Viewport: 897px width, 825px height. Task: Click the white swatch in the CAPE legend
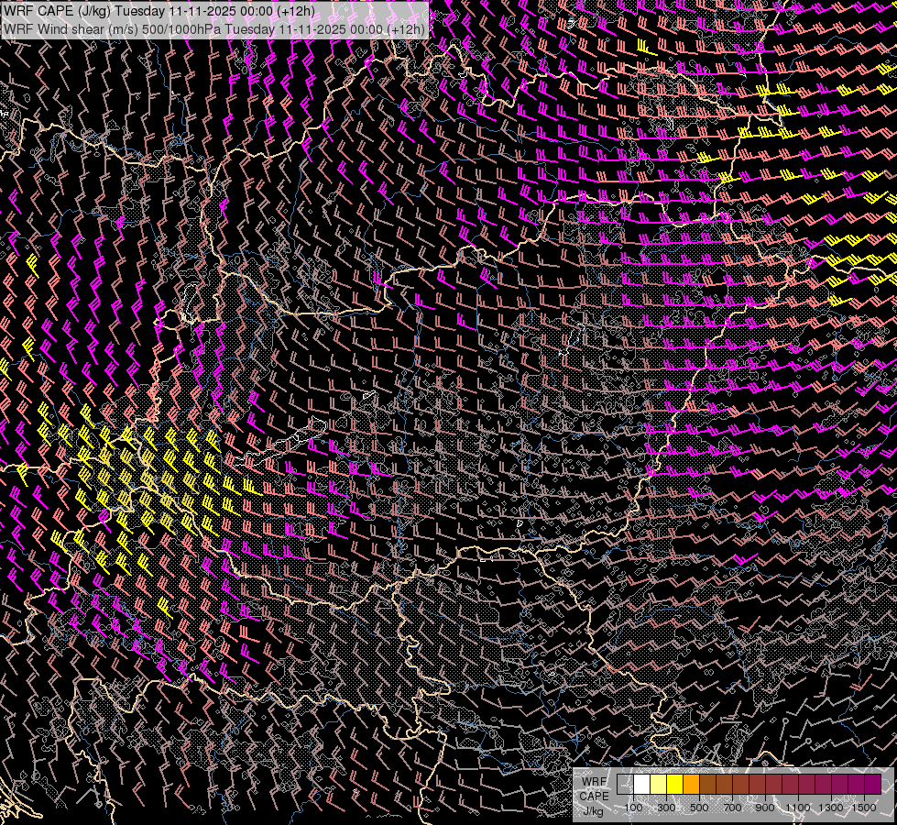(641, 784)
